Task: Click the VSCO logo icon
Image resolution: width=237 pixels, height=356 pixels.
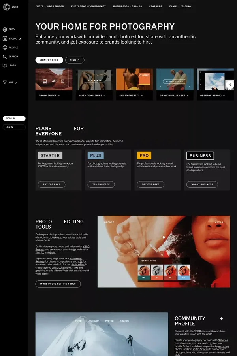Action: pos(7,7)
